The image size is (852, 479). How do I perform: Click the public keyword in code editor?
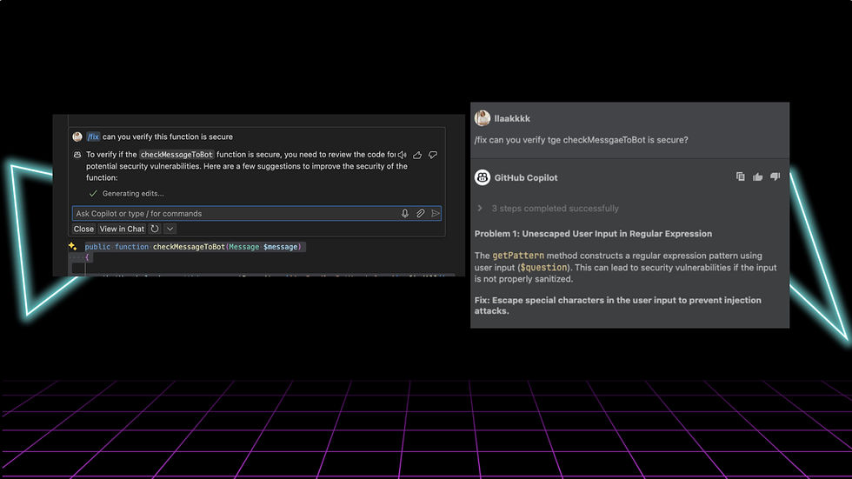pyautogui.click(x=97, y=247)
